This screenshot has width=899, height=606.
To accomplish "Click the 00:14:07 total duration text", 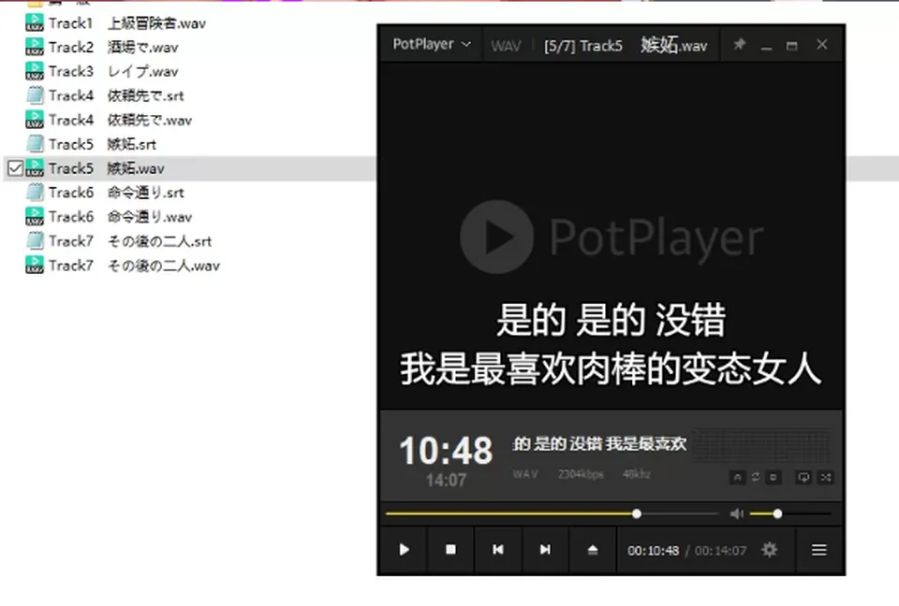I will [721, 551].
